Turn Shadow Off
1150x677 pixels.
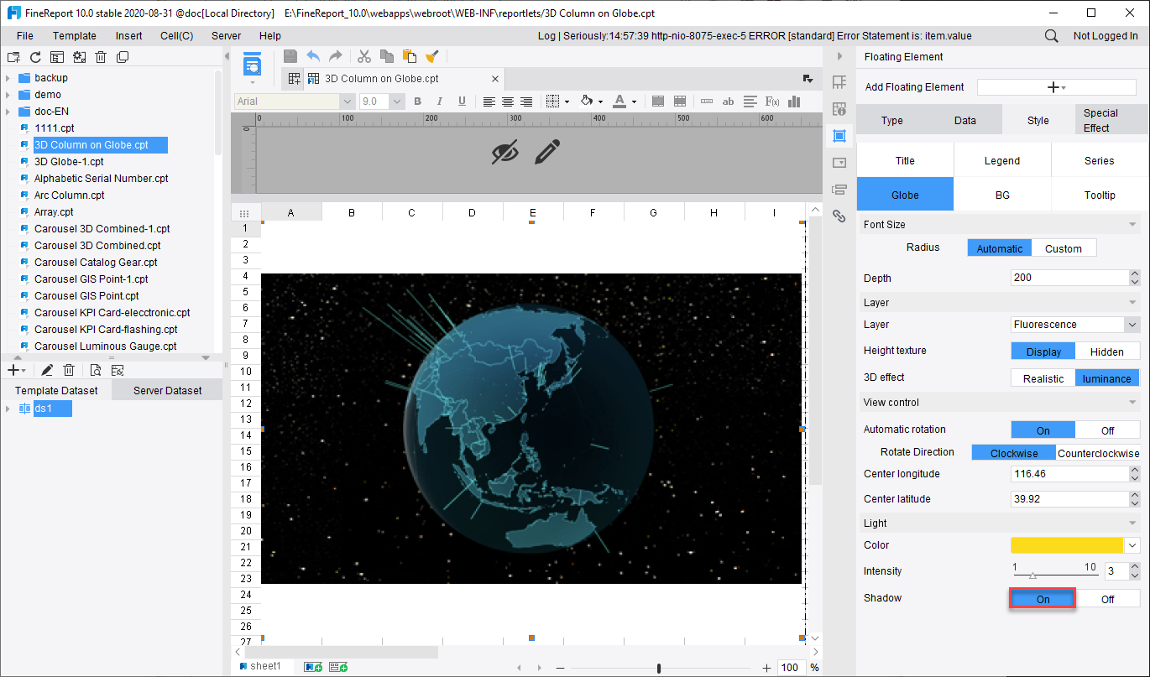point(1107,599)
